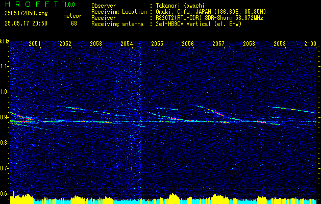Click the 2057 time axis marker
The width and height of the screenshot is (321, 204).
(x=218, y=43)
